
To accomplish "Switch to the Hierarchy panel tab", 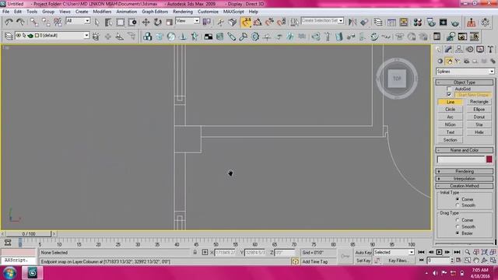I will (459, 49).
